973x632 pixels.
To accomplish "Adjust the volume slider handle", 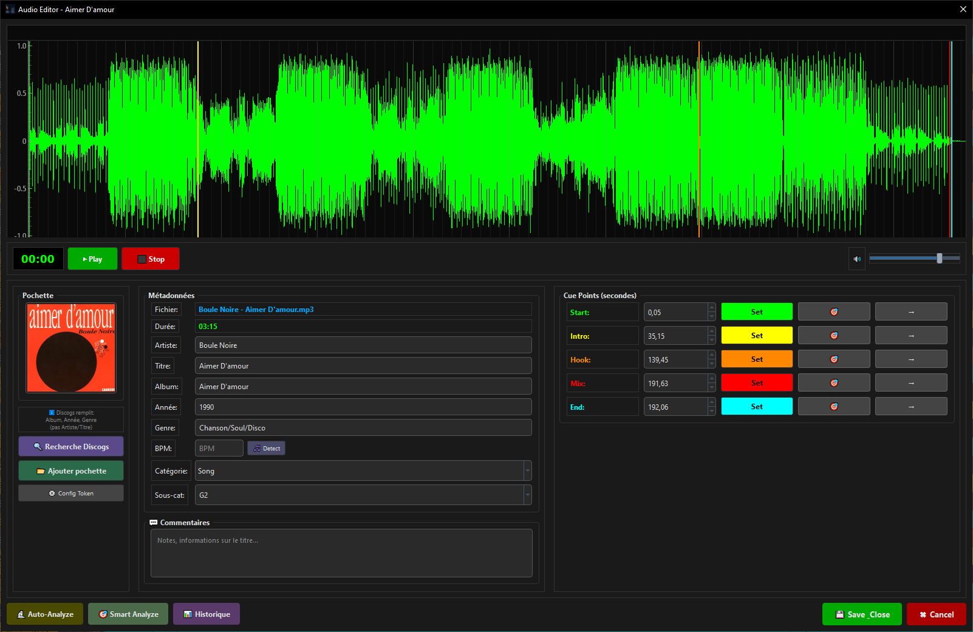I will 939,259.
